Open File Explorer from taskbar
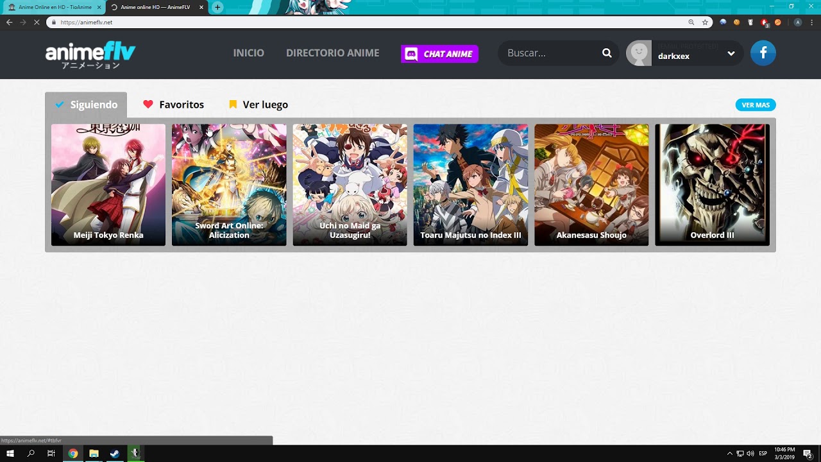The image size is (821, 462). click(x=94, y=454)
